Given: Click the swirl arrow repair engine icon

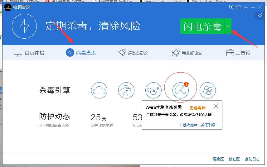Looking at the screenshot, I should point(153,90).
